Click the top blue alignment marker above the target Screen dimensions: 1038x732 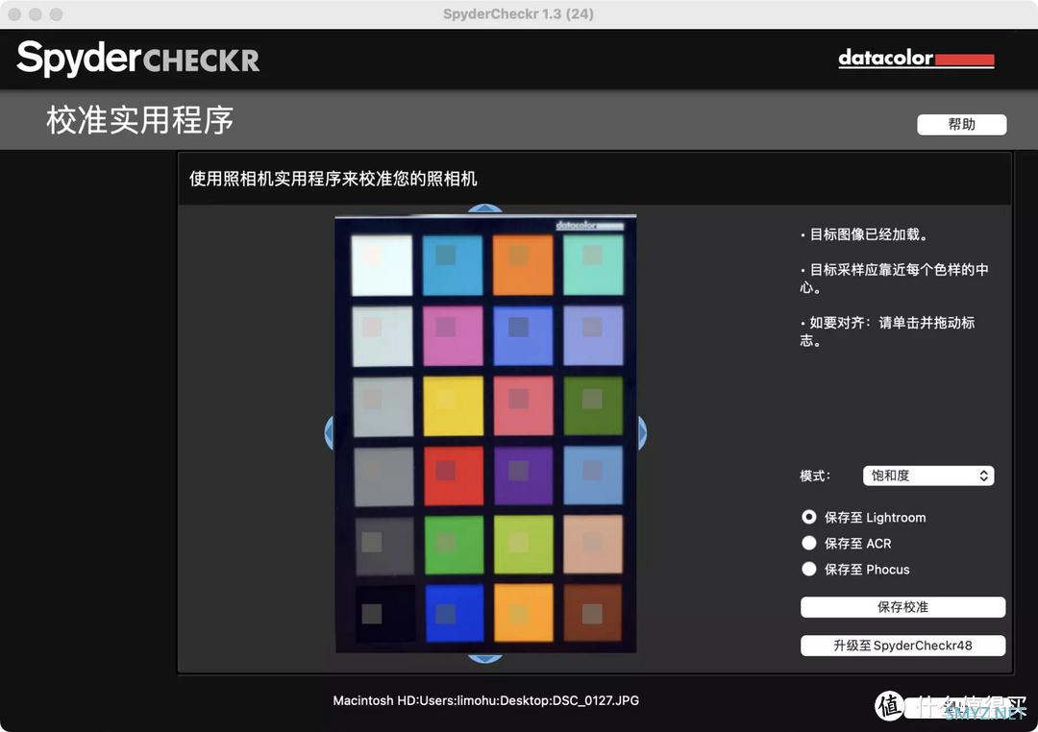[x=485, y=208]
